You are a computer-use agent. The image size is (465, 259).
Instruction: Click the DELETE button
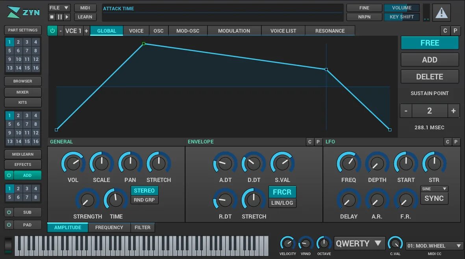click(x=430, y=77)
